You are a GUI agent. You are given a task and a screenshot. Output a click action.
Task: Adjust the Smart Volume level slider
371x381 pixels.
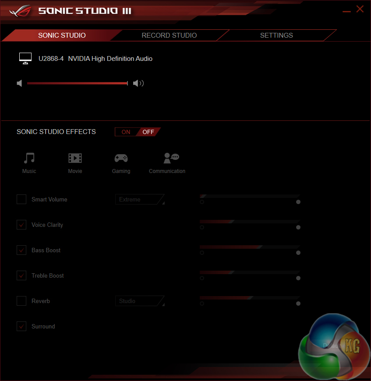(250, 196)
